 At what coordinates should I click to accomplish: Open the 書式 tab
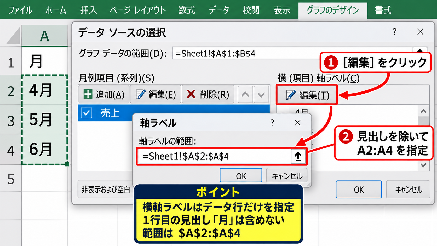point(383,10)
